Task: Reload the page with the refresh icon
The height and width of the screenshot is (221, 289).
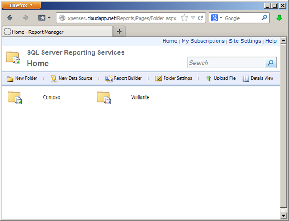Action: point(201,18)
